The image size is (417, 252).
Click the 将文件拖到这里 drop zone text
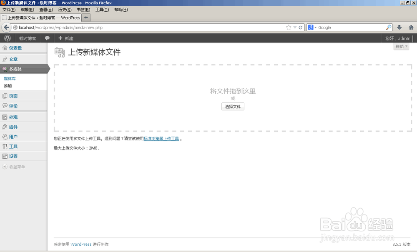(x=233, y=91)
